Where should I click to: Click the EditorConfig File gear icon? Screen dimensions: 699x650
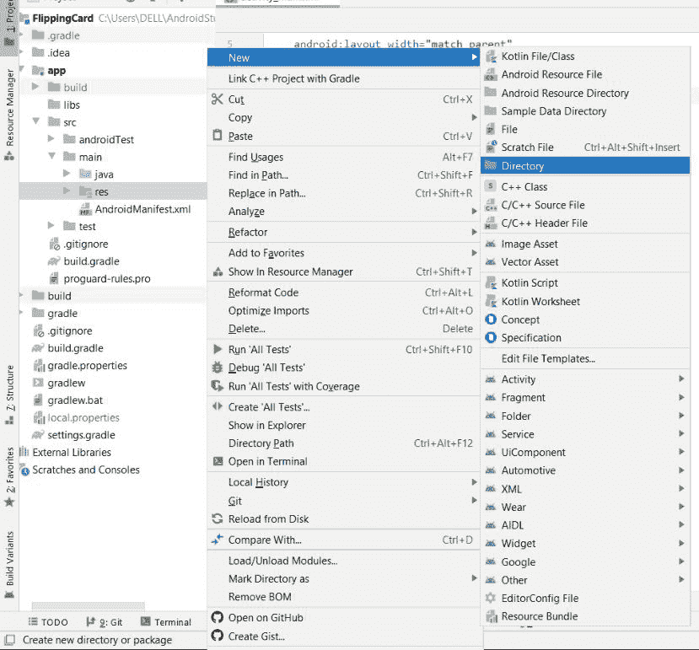tap(491, 599)
